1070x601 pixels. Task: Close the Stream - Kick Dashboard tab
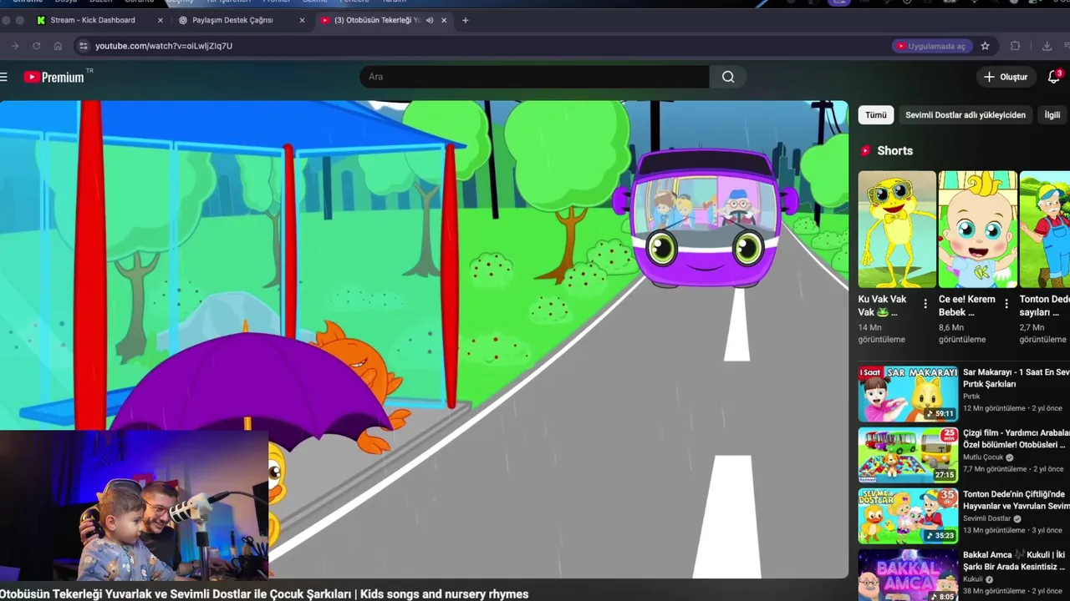[x=160, y=20]
